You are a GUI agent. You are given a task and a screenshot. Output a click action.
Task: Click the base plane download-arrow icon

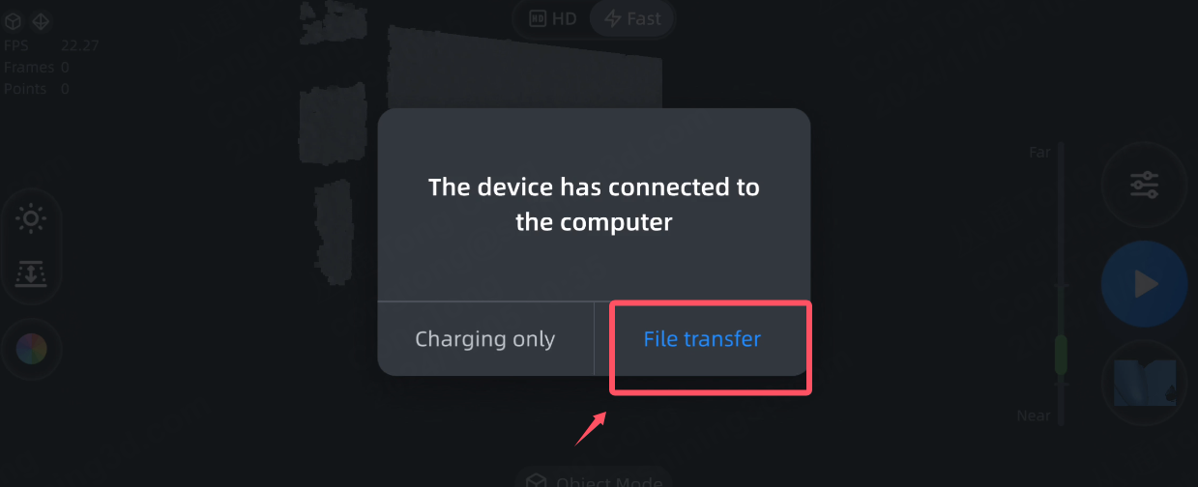pyautogui.click(x=31, y=273)
